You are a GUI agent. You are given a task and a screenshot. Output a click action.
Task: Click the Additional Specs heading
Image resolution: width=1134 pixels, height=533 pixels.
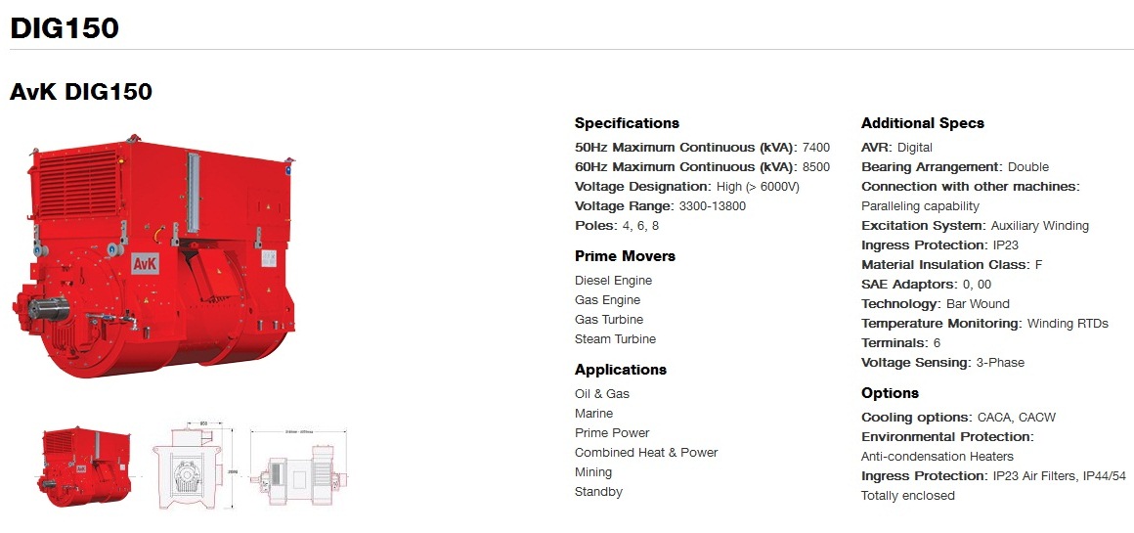[922, 123]
